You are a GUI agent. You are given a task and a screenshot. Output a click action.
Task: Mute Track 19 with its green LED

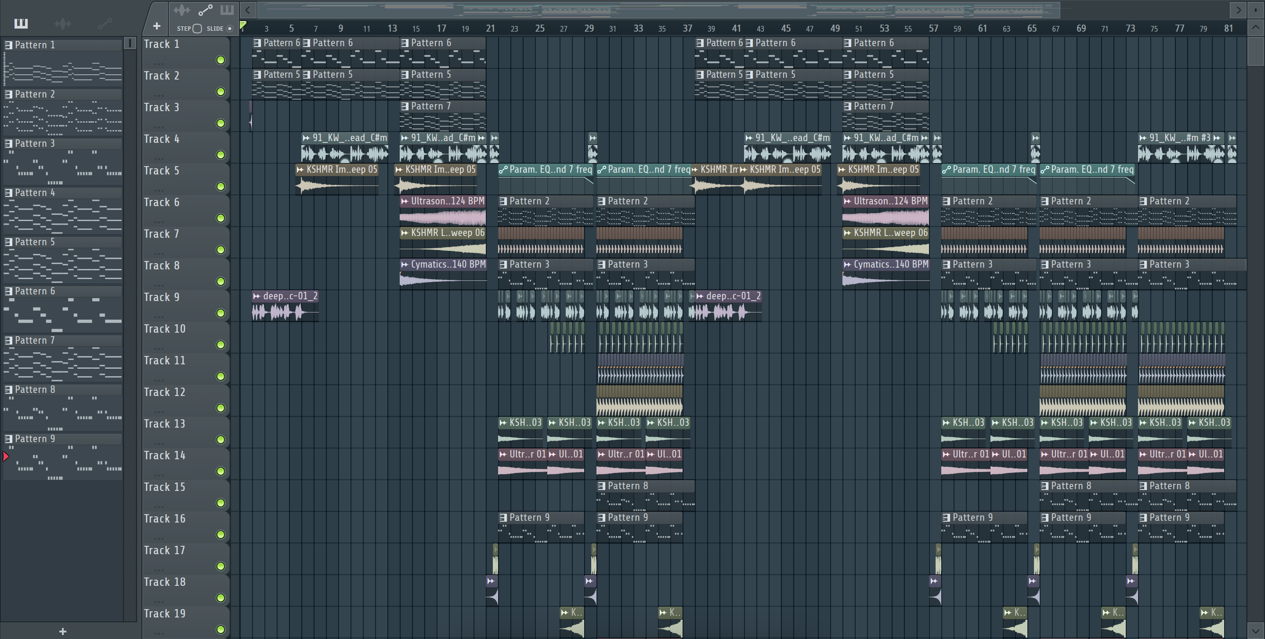(221, 629)
